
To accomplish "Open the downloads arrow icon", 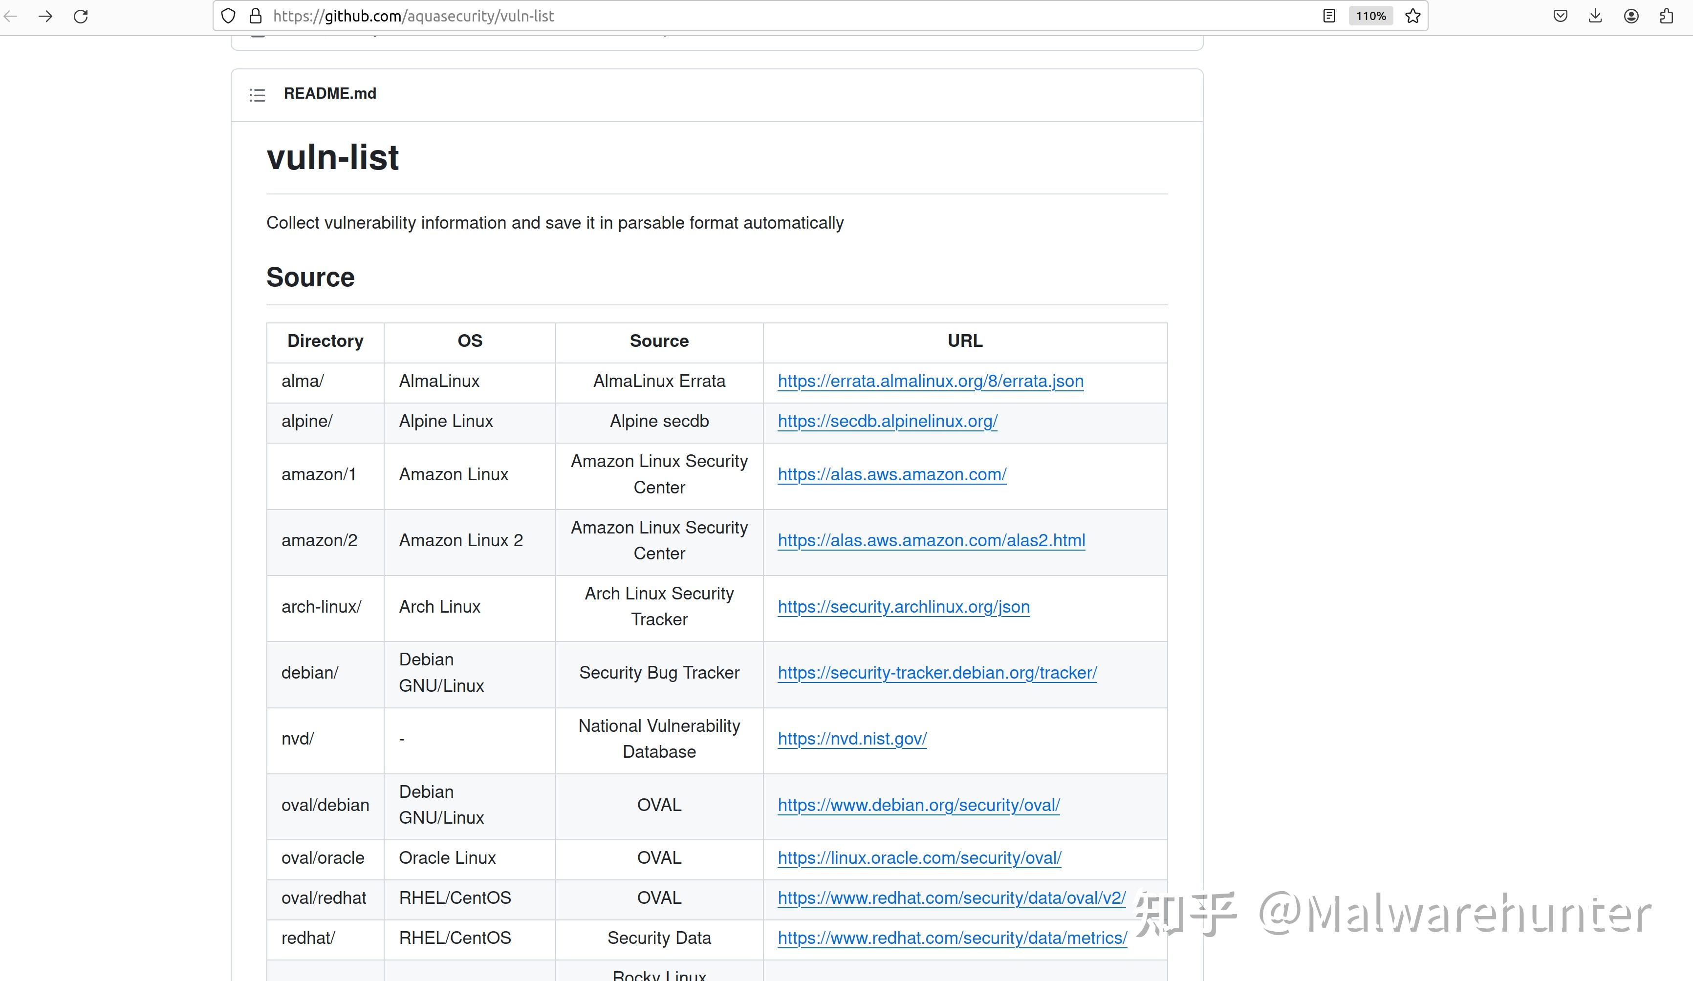I will click(x=1596, y=16).
